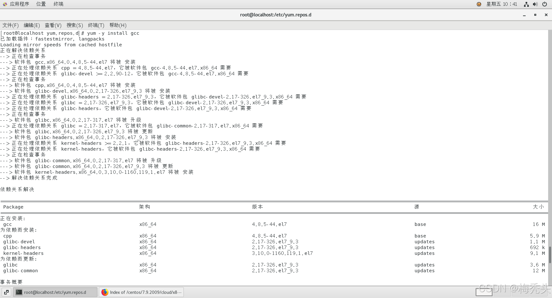Click the 'Loading mirror speeds from cached hostfile' line
The height and width of the screenshot is (298, 552).
coord(61,45)
